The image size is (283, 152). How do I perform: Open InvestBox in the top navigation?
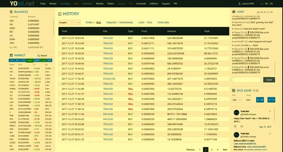point(65,4)
